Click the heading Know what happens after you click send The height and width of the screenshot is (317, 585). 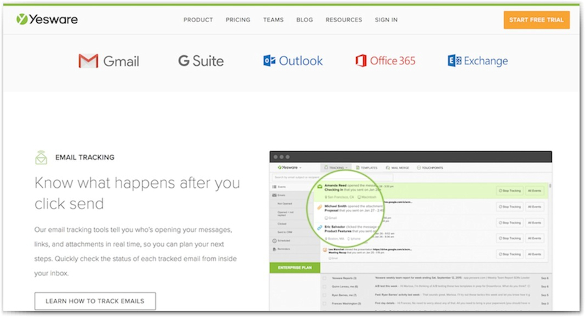(137, 193)
